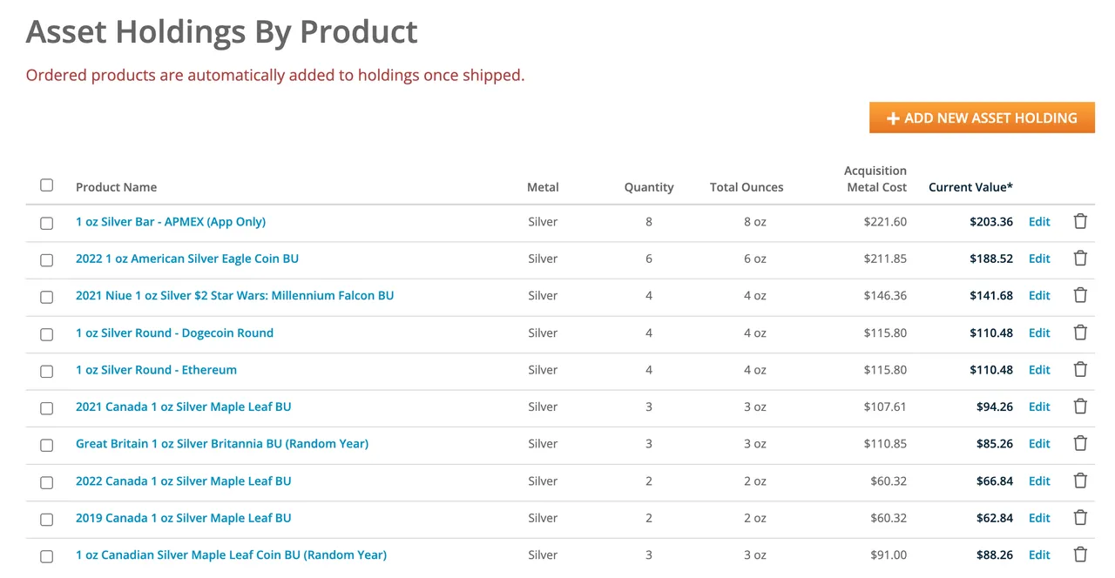Click the Product Name column header
Screen dimensions: 1115x578
116,187
